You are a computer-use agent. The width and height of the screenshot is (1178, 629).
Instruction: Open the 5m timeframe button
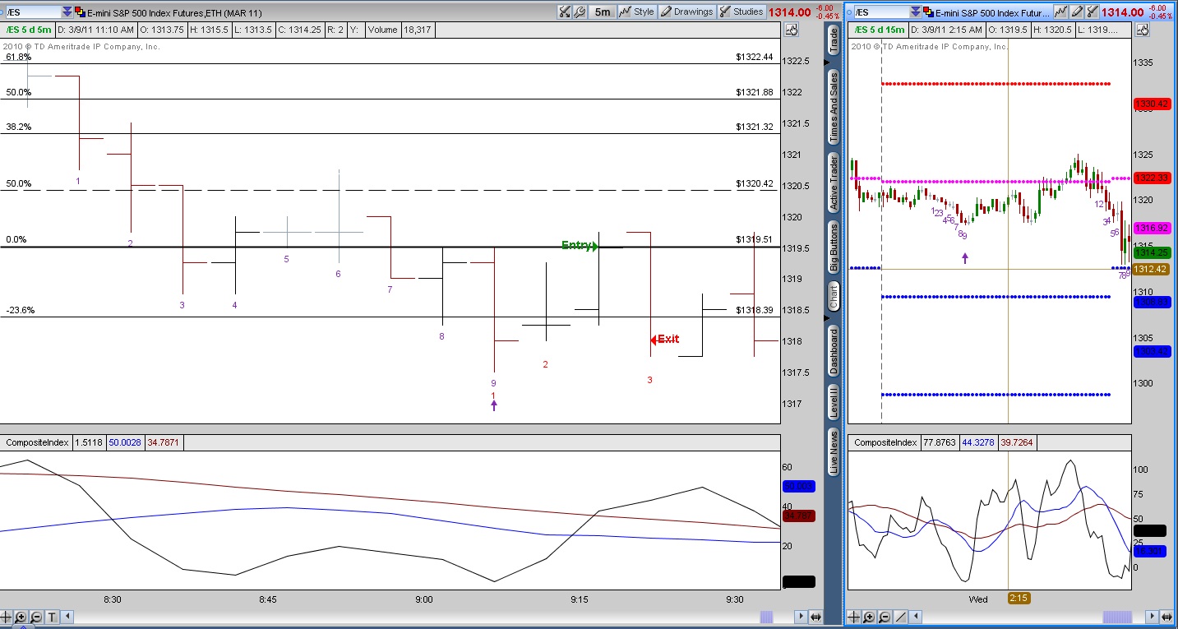(603, 12)
